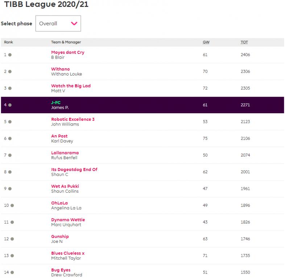
Task: Open Robotic Excellence 3 team page
Action: coord(73,119)
